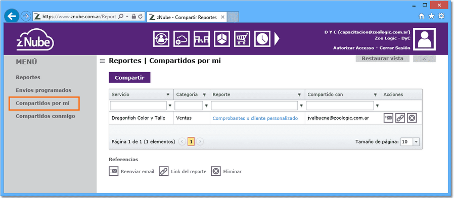This screenshot has height=199, width=454.
Task: Click filter icon next to Reporte input
Action: coord(301,106)
